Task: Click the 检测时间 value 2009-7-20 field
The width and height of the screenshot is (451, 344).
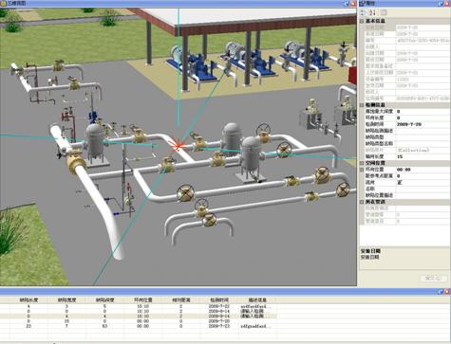Action: 423,124
